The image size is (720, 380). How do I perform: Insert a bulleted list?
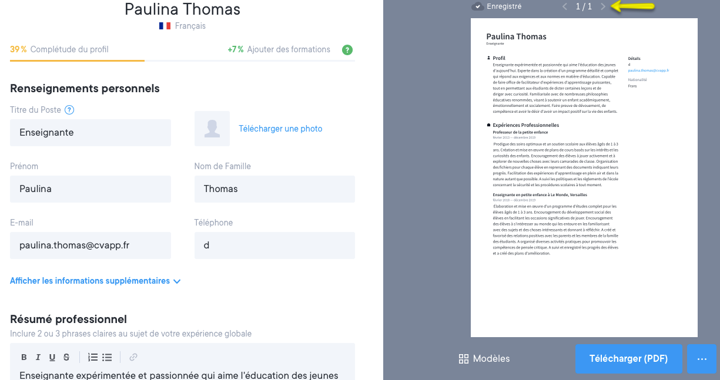[107, 357]
